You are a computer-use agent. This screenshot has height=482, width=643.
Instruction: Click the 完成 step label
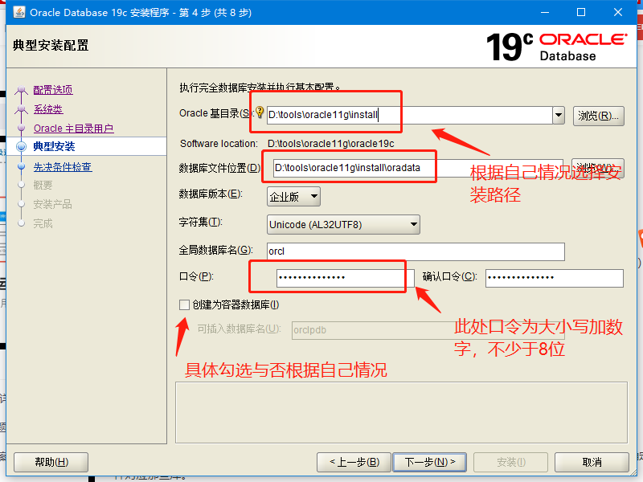(43, 223)
